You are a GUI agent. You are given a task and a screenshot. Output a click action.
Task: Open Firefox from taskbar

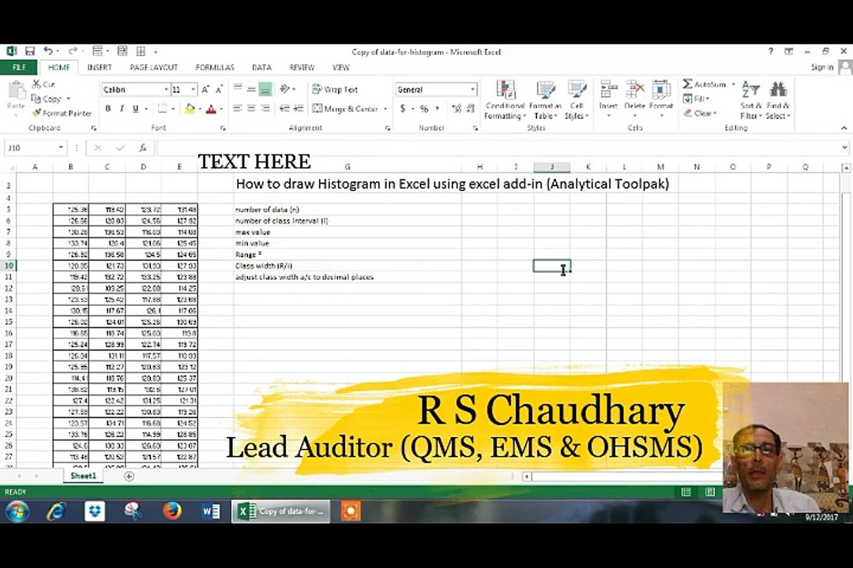(172, 511)
